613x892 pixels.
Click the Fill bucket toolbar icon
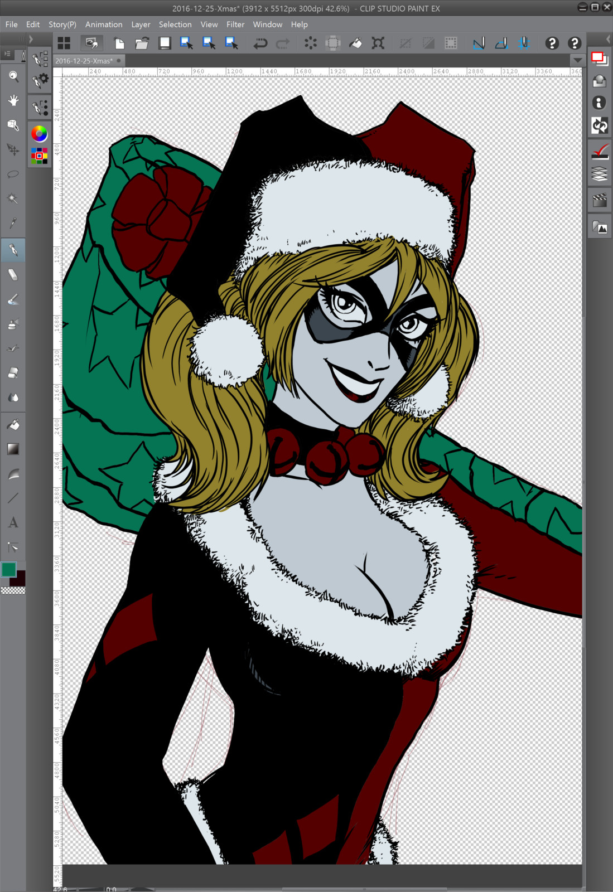pos(355,43)
